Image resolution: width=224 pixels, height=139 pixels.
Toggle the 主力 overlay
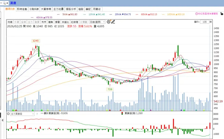click(30, 22)
